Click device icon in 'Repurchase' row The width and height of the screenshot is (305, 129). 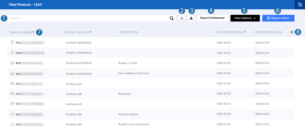click(12, 94)
